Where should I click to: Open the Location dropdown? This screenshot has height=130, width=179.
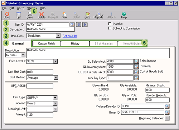pyautogui.click(x=55, y=103)
